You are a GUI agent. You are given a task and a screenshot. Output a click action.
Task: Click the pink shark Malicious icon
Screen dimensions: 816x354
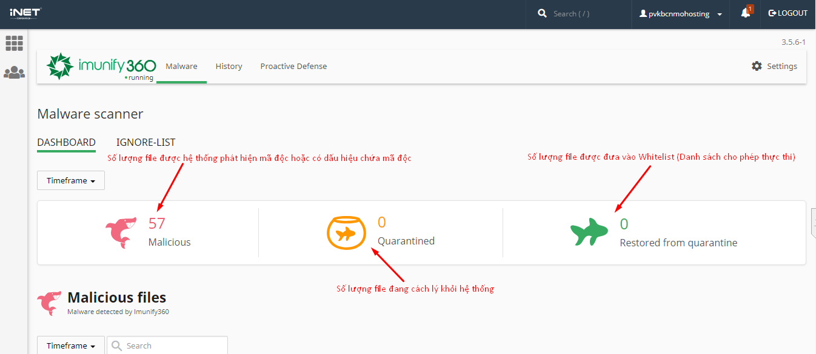point(121,233)
